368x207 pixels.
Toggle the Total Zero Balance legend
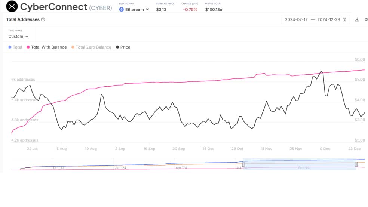pos(91,47)
